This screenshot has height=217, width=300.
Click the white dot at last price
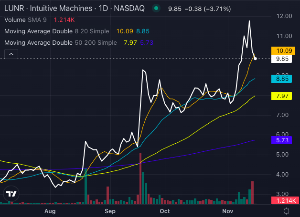[256, 59]
